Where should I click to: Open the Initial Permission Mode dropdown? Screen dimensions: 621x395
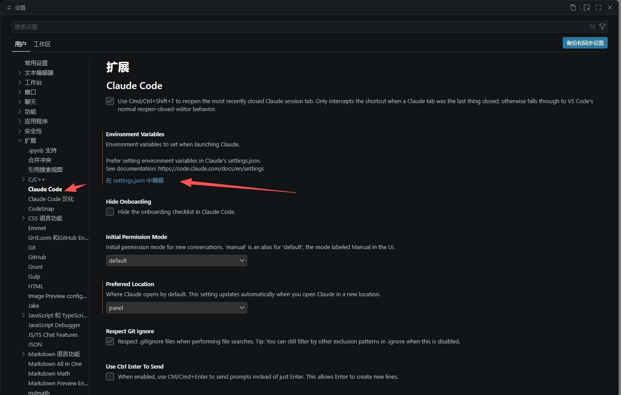pyautogui.click(x=177, y=261)
